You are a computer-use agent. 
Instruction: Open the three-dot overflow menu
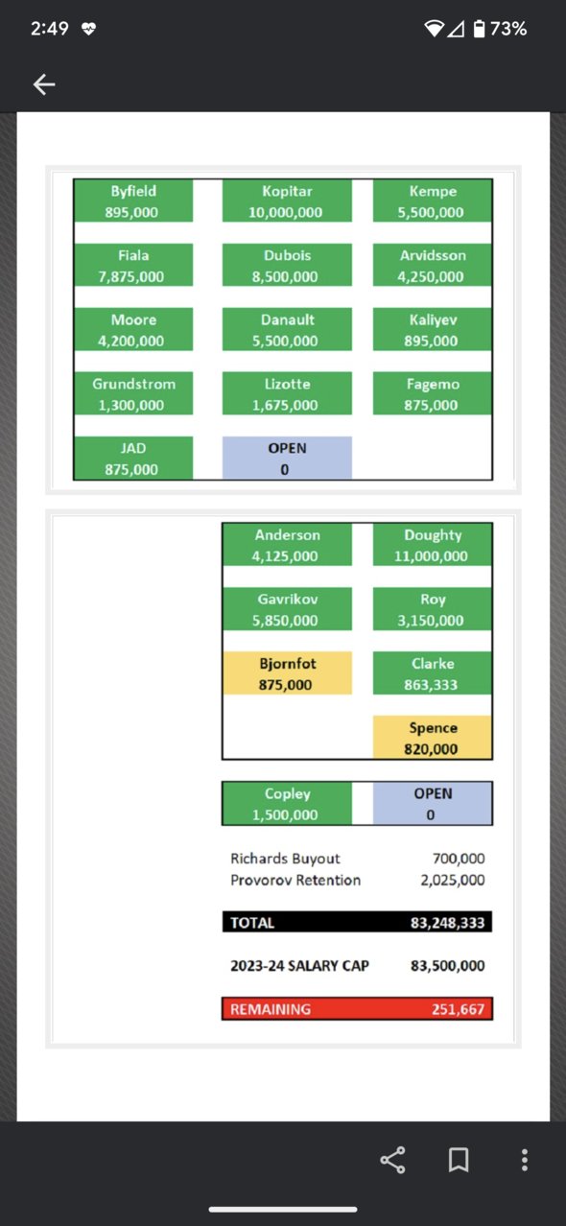(x=524, y=1160)
